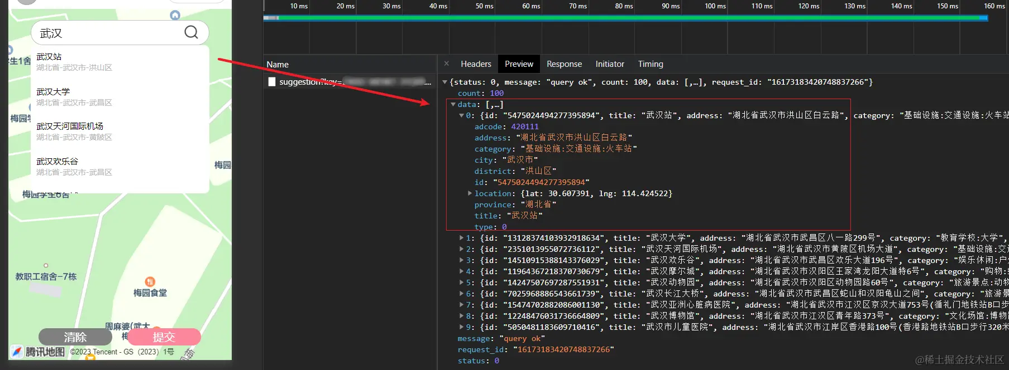Screen dimensions: 1009x370
Task: Expand data item 6 武汉长江大桥
Action: click(x=461, y=294)
